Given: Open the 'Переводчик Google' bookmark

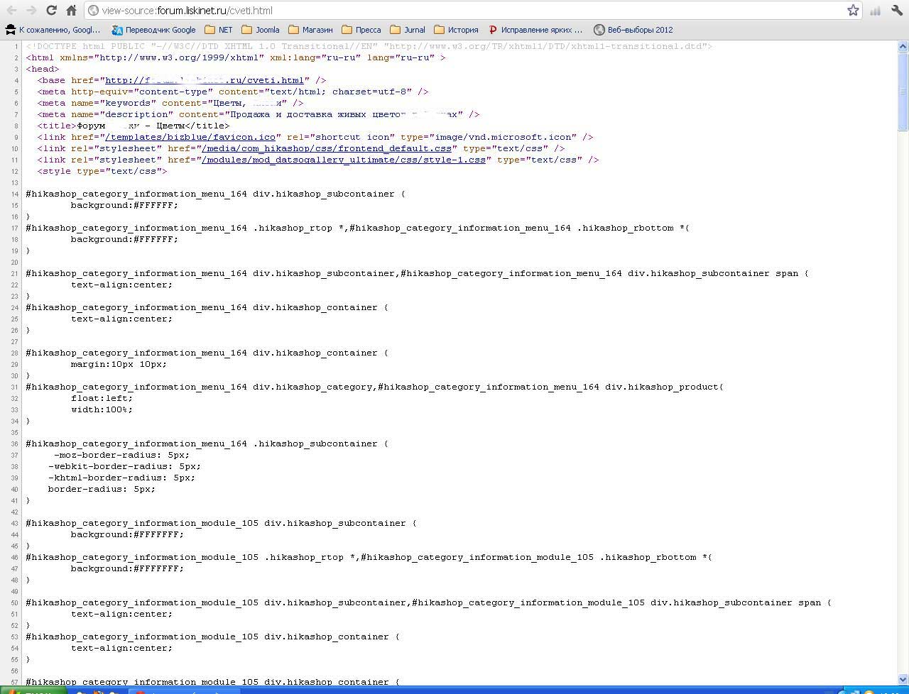Looking at the screenshot, I should click(153, 30).
